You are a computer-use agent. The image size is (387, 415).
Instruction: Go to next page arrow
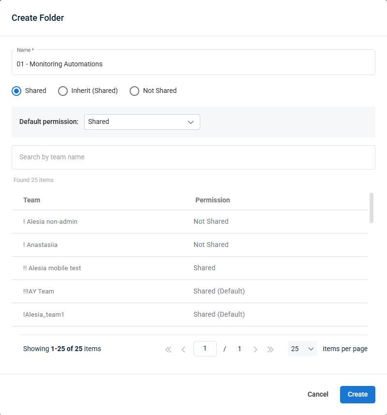255,349
